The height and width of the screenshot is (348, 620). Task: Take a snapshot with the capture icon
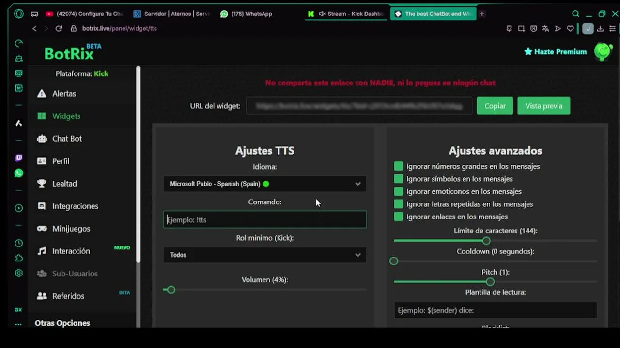(x=521, y=29)
